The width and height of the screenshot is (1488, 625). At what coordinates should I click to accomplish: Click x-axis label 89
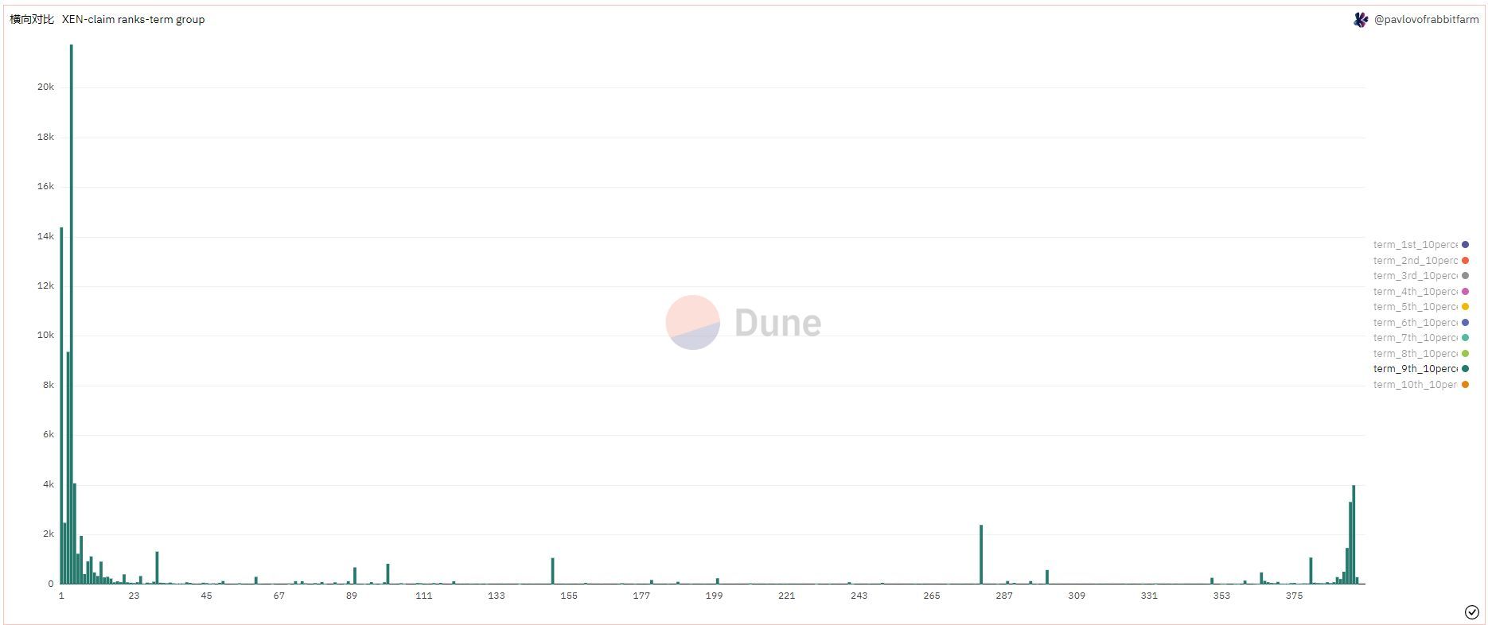click(x=351, y=596)
